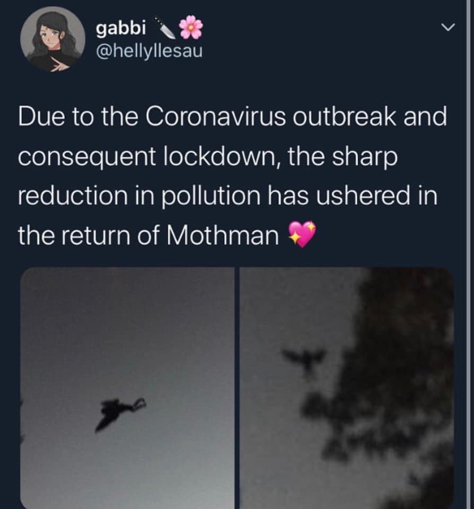
Task: Click the sparkling pink heart emoji
Action: click(x=302, y=234)
